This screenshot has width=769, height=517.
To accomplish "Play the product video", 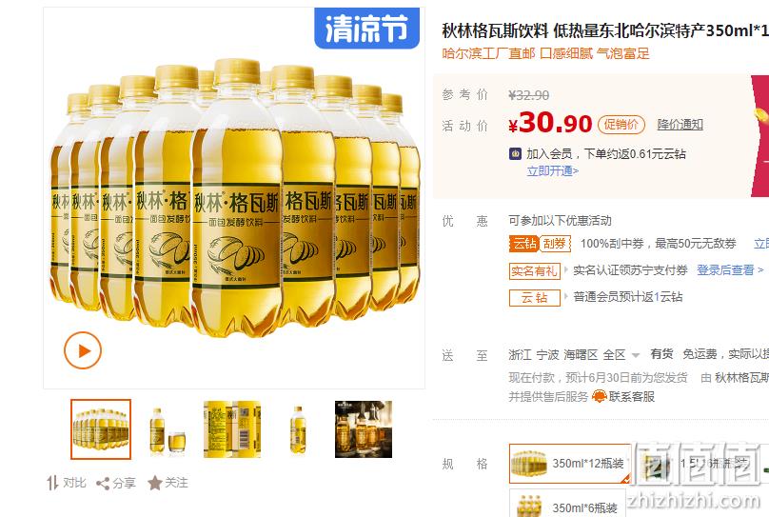I will click(x=83, y=350).
